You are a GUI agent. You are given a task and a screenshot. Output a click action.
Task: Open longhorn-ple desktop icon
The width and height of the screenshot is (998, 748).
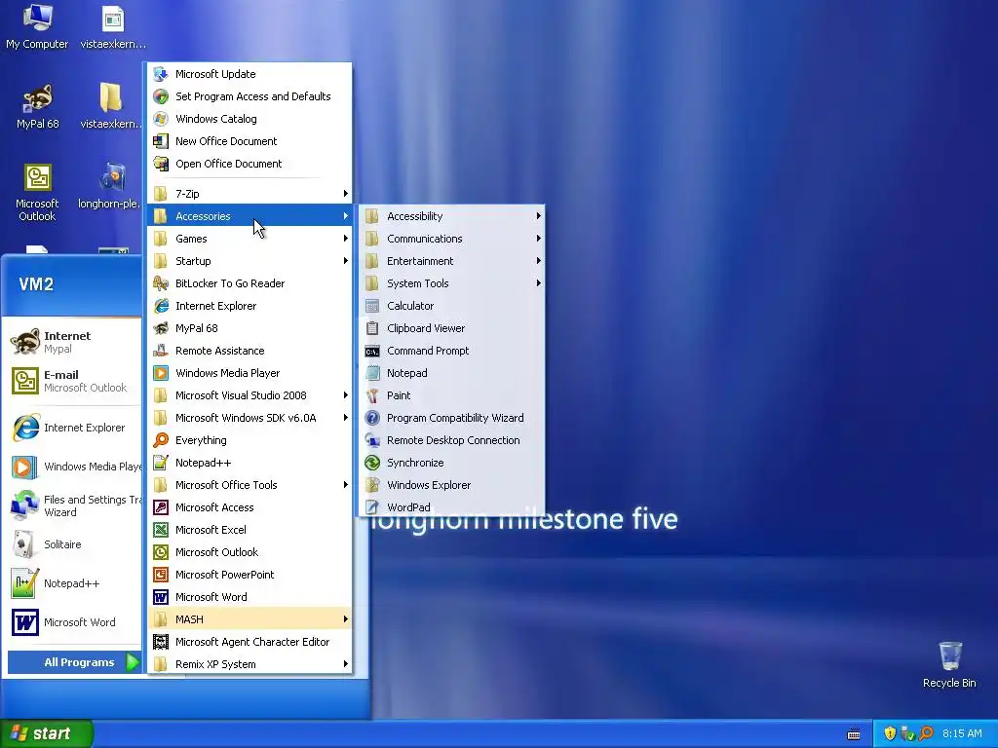pos(110,185)
